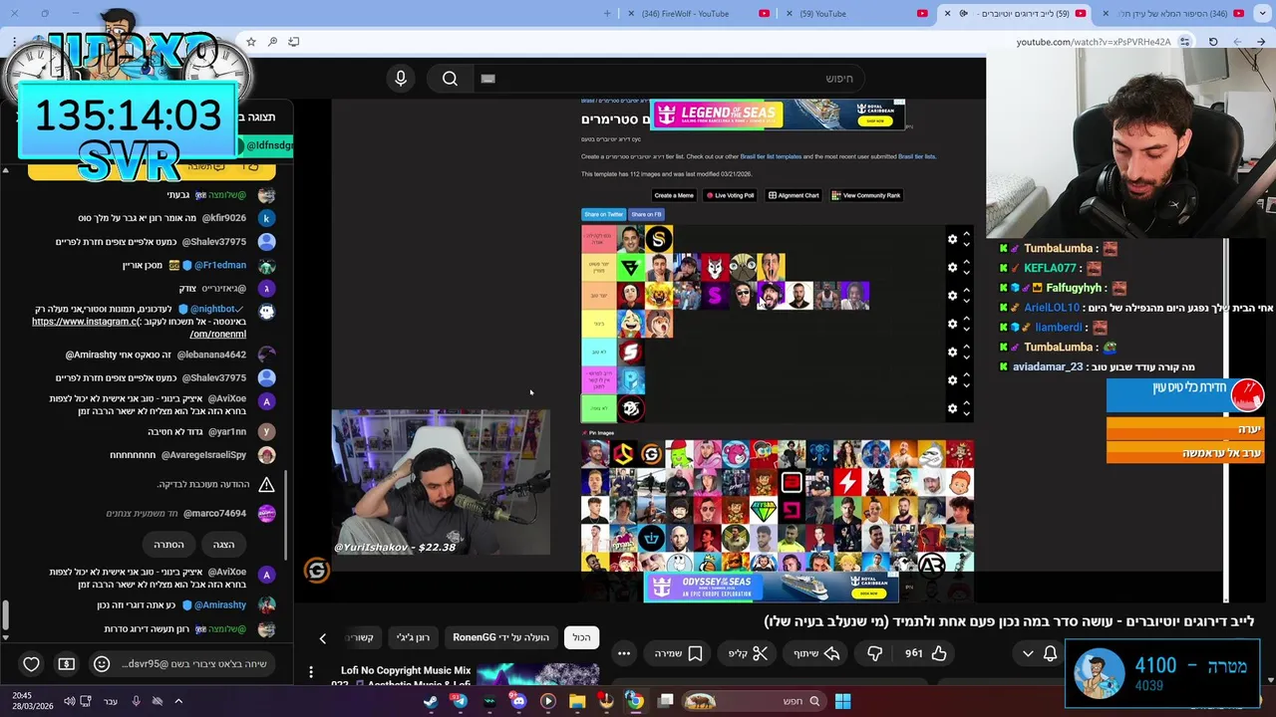This screenshot has height=717, width=1276.
Task: Click the Live Voting Poll button
Action: (730, 195)
